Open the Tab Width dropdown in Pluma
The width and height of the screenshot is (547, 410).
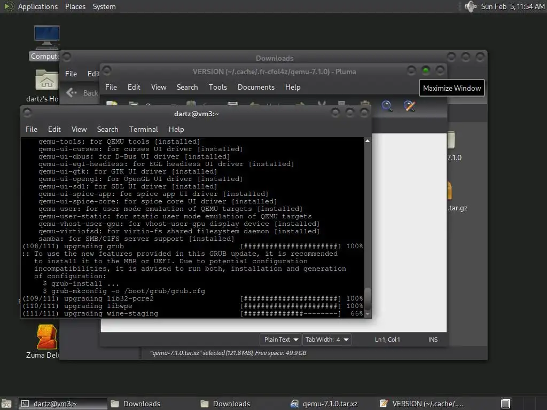pos(326,340)
